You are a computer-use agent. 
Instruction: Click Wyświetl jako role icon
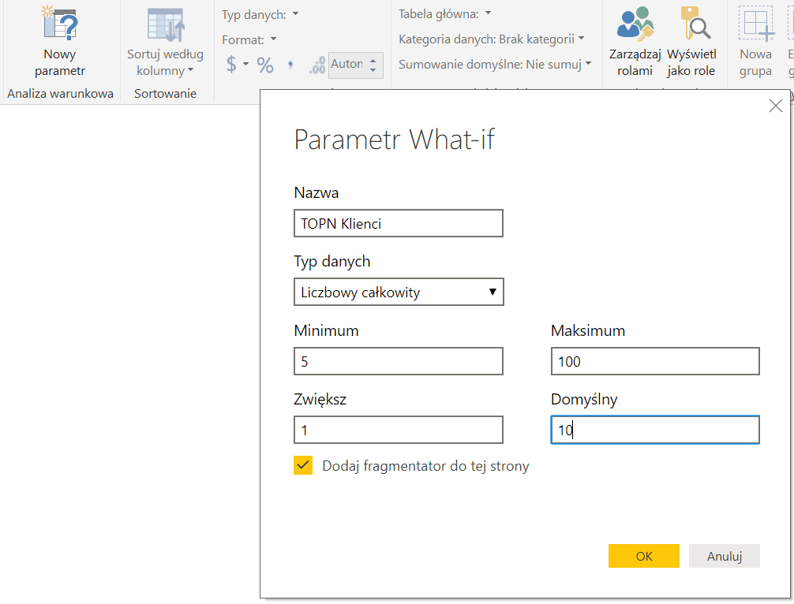(x=691, y=24)
